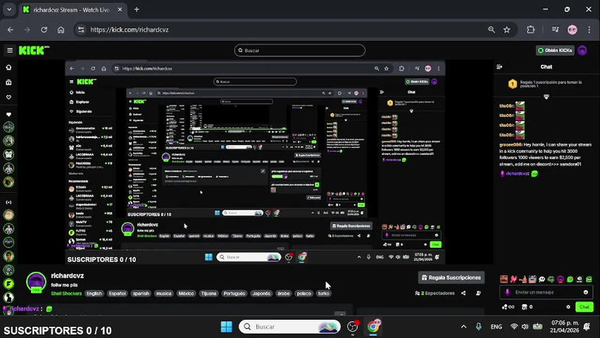Click the purple microphone icon in chat input
Image resolution: width=600 pixels, height=338 pixels.
pyautogui.click(x=507, y=292)
